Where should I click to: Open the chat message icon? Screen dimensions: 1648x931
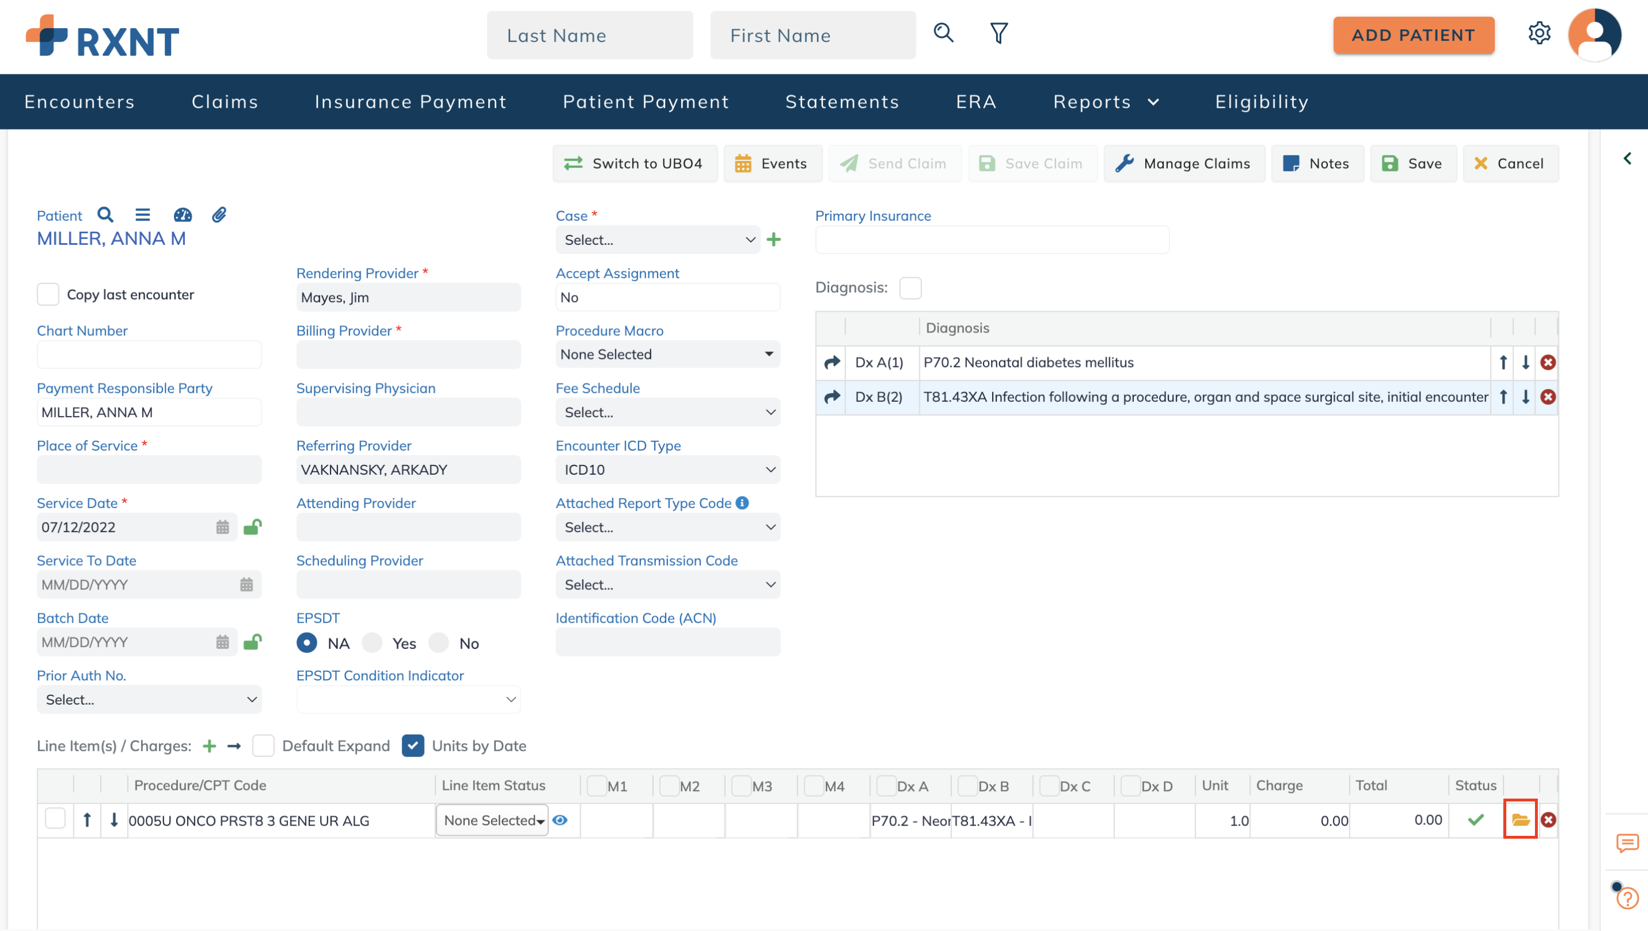pyautogui.click(x=1626, y=843)
